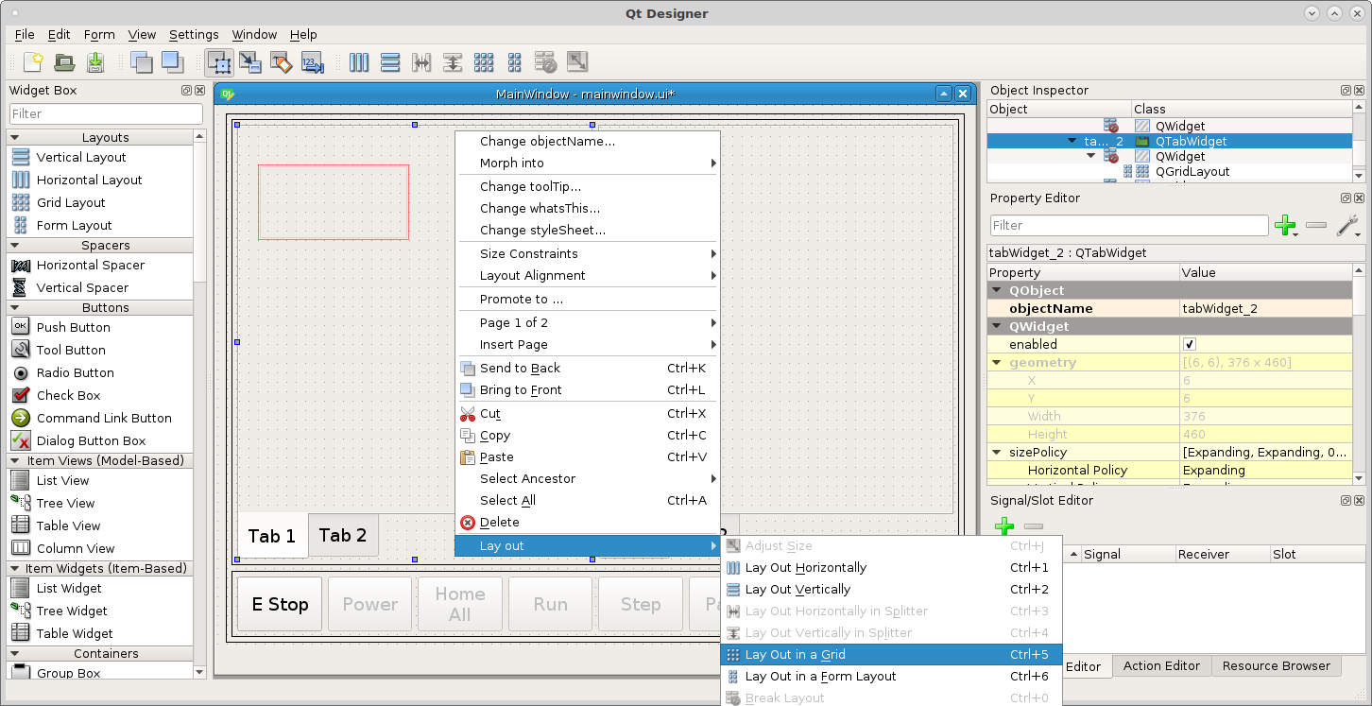Screen dimensions: 1372x706
Task: Click the Send to Back toolbar icon
Action: click(142, 62)
